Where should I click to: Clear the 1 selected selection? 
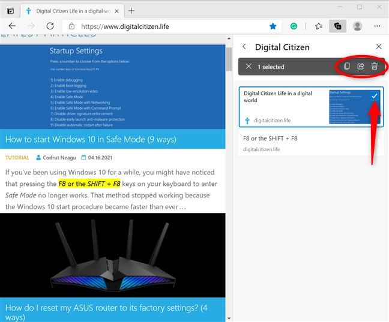click(x=249, y=67)
